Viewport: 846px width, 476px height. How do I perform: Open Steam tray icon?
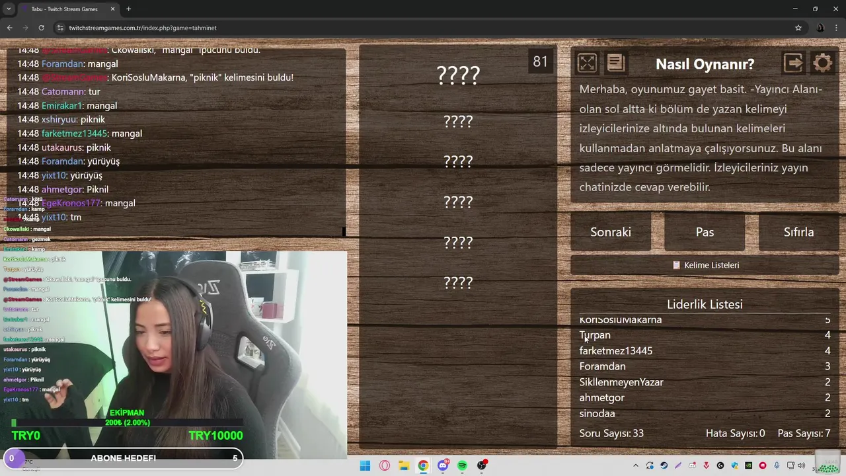(x=664, y=465)
